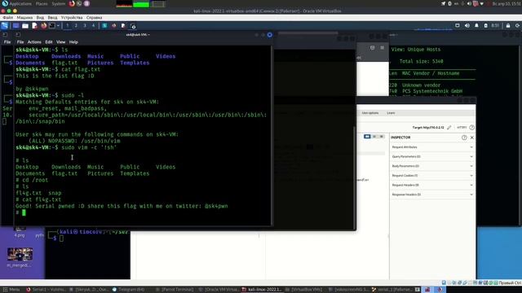Expand the terminal launcher dropdown arrow
Screen dimensions: 522x293
point(58,26)
